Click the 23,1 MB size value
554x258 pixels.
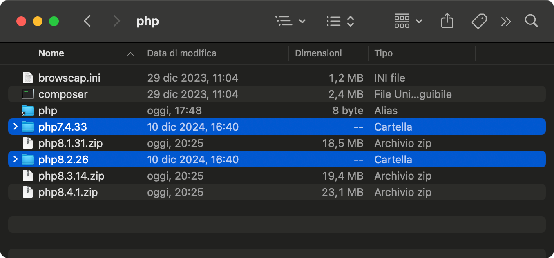click(342, 192)
